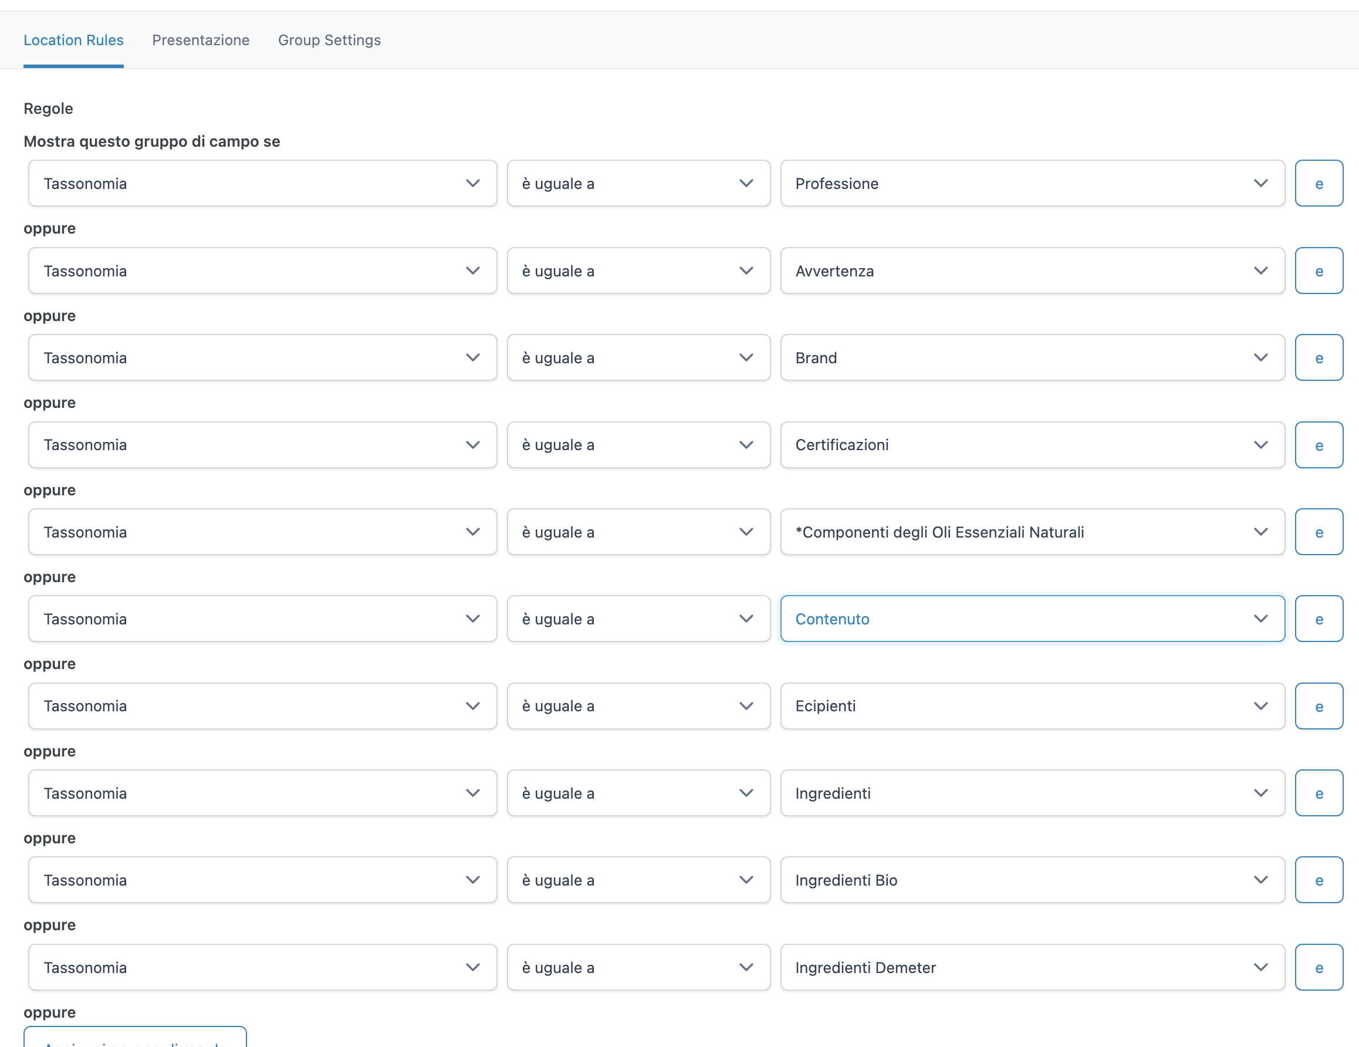The image size is (1359, 1047).
Task: Click the 'e' button beside Ingredienti Demeter
Action: coord(1319,967)
